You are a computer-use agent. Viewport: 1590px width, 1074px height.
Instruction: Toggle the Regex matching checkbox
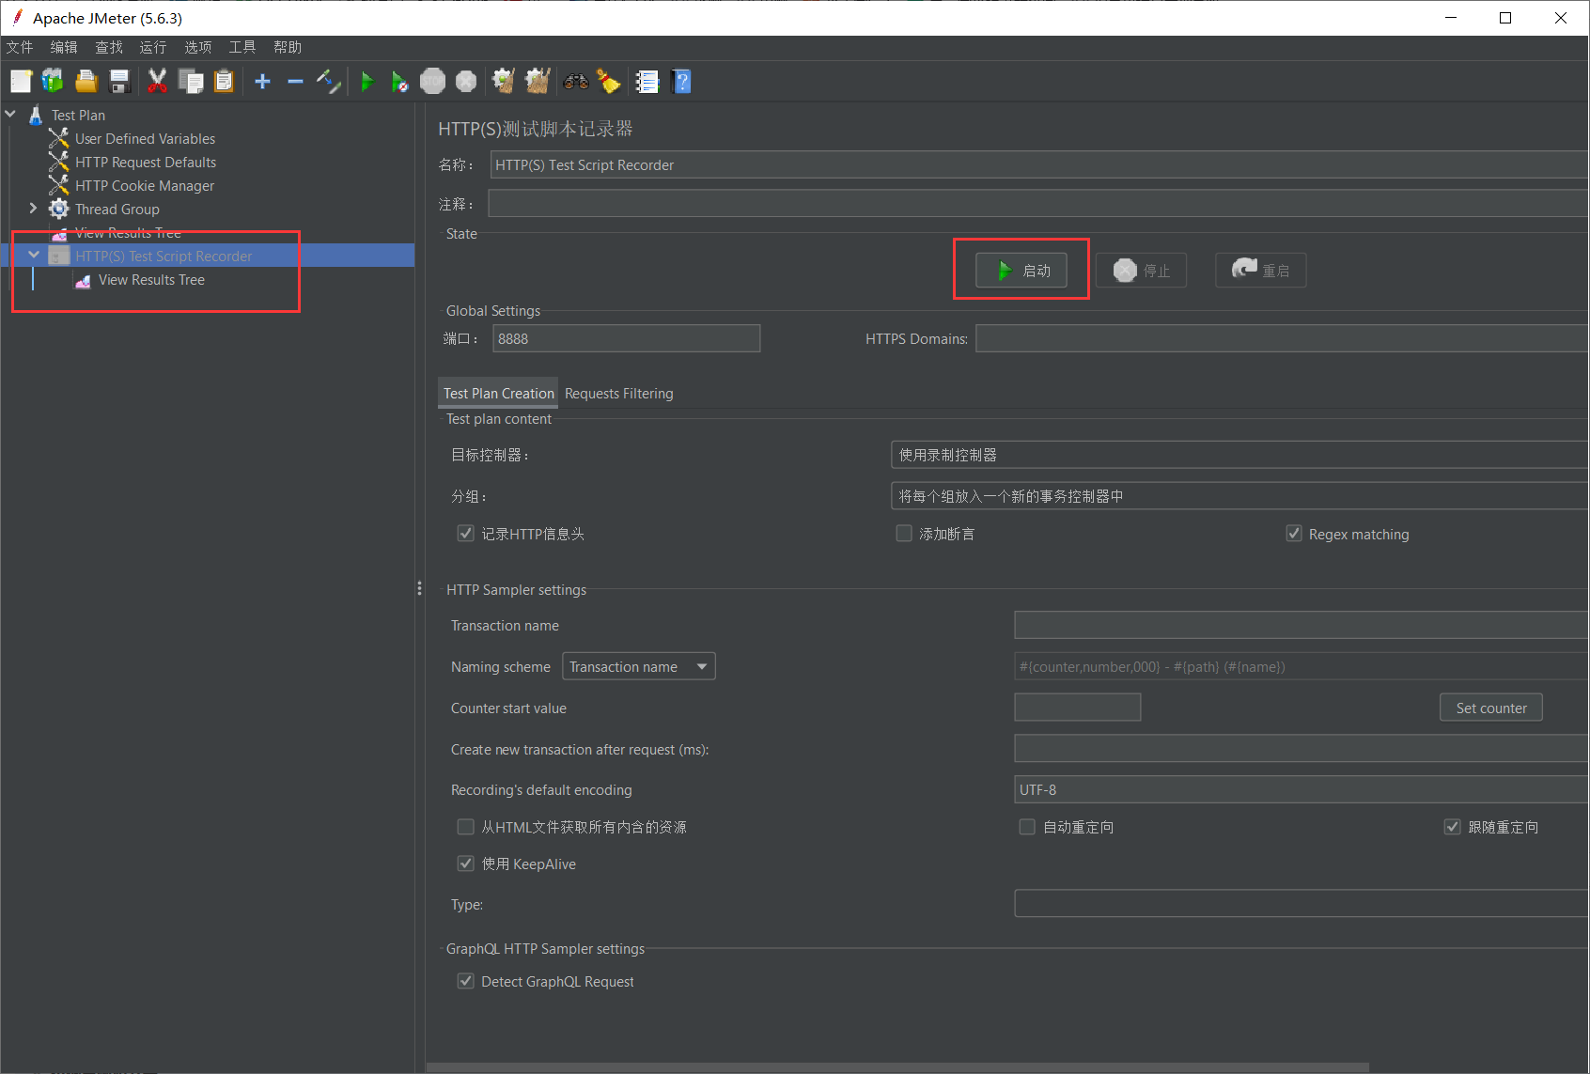click(1294, 534)
